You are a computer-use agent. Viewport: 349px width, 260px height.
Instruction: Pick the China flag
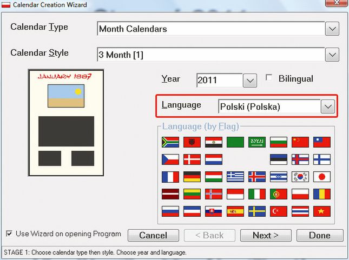click(300, 142)
